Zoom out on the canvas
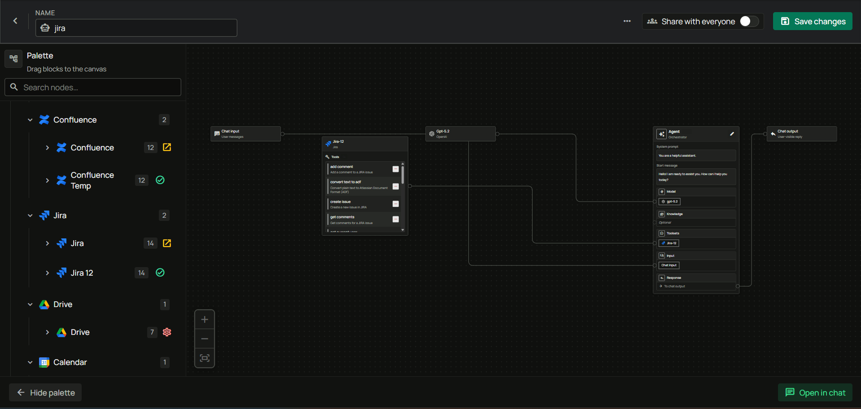 coord(205,339)
